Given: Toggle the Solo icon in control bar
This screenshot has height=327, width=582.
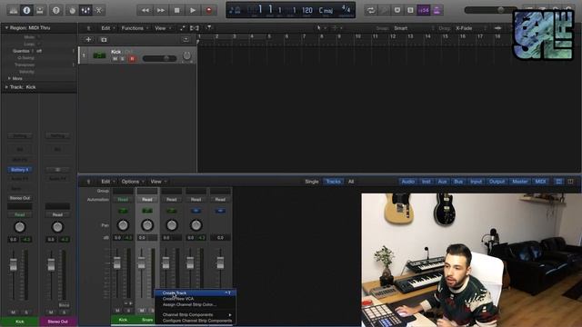Looking at the screenshot, I should tap(410, 10).
